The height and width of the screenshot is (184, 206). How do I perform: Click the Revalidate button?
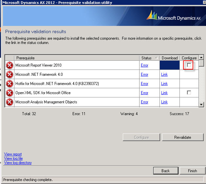click(183, 137)
